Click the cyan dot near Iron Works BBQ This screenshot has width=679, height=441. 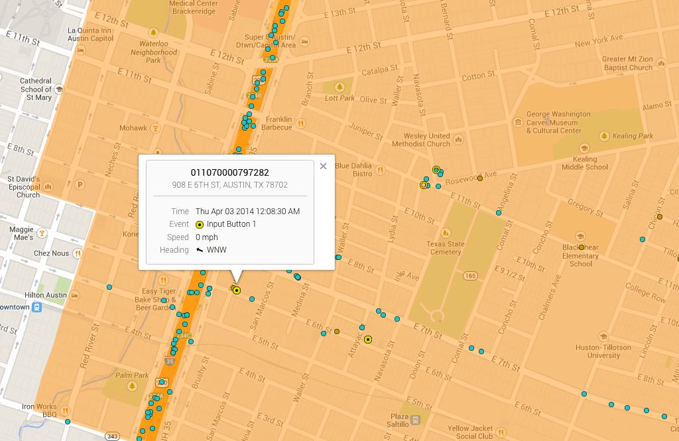[x=68, y=422]
